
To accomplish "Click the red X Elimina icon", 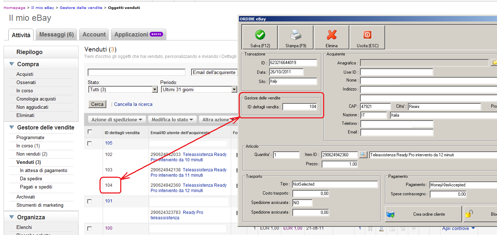I will click(332, 35).
